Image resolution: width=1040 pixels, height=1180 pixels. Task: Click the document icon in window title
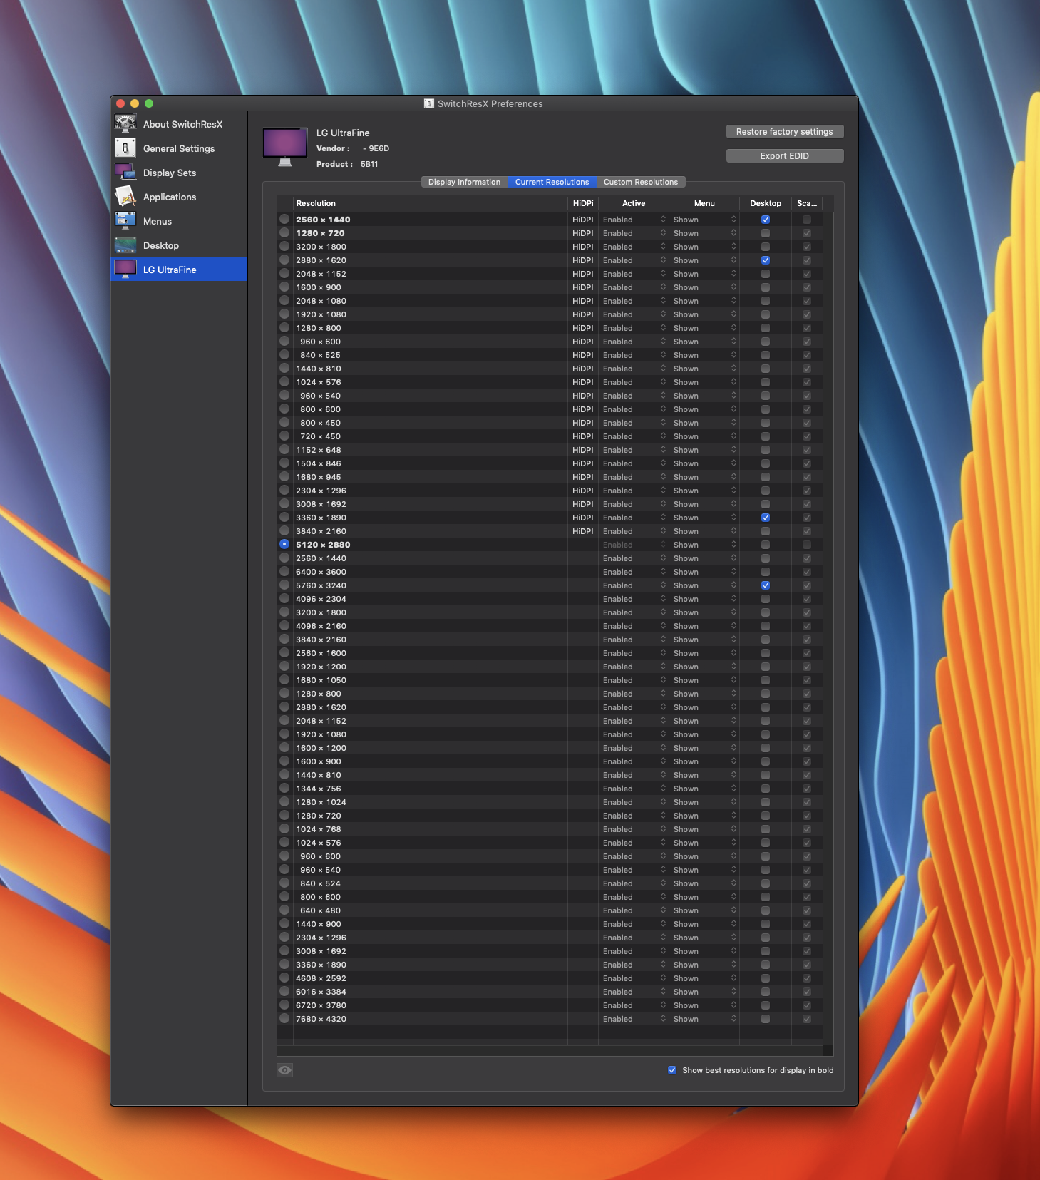click(429, 103)
